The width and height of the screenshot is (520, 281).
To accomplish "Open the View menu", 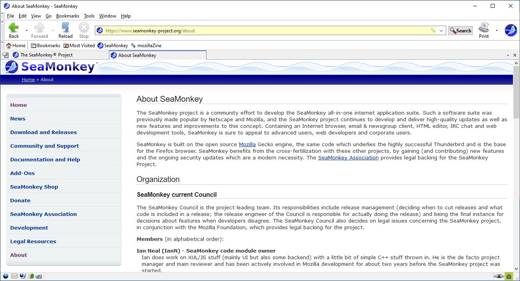I will [x=36, y=16].
